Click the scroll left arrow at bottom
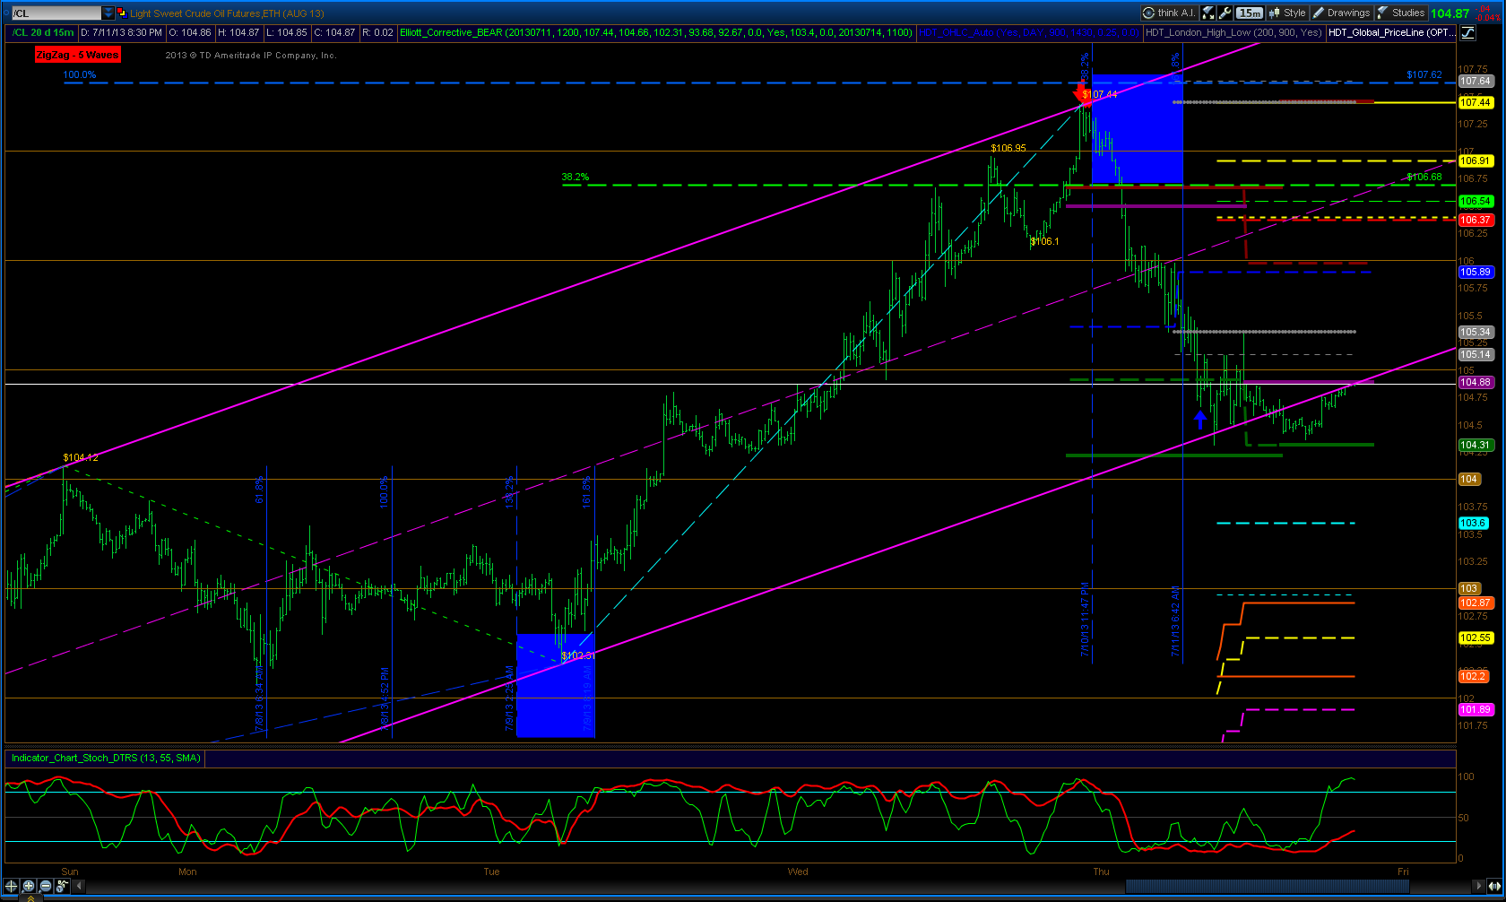The height and width of the screenshot is (902, 1506). pos(78,886)
